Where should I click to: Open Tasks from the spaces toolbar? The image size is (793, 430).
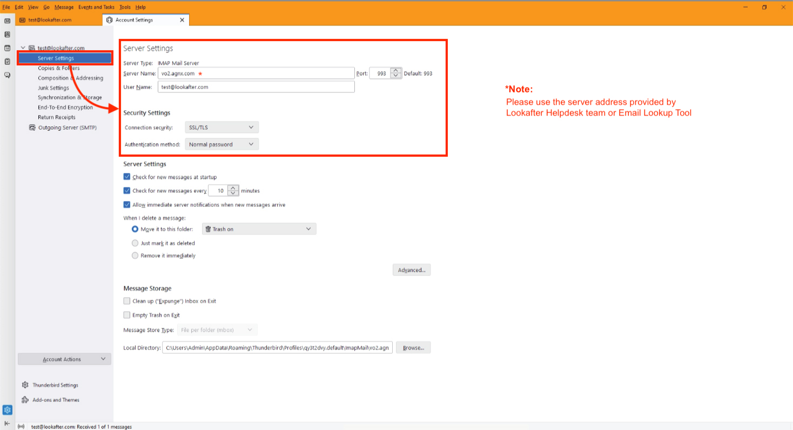[8, 62]
